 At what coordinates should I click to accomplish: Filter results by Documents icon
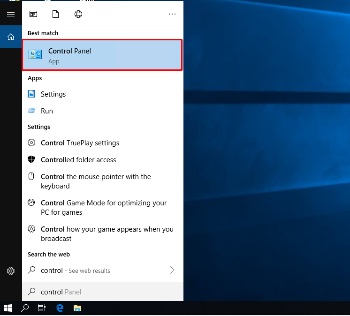55,14
